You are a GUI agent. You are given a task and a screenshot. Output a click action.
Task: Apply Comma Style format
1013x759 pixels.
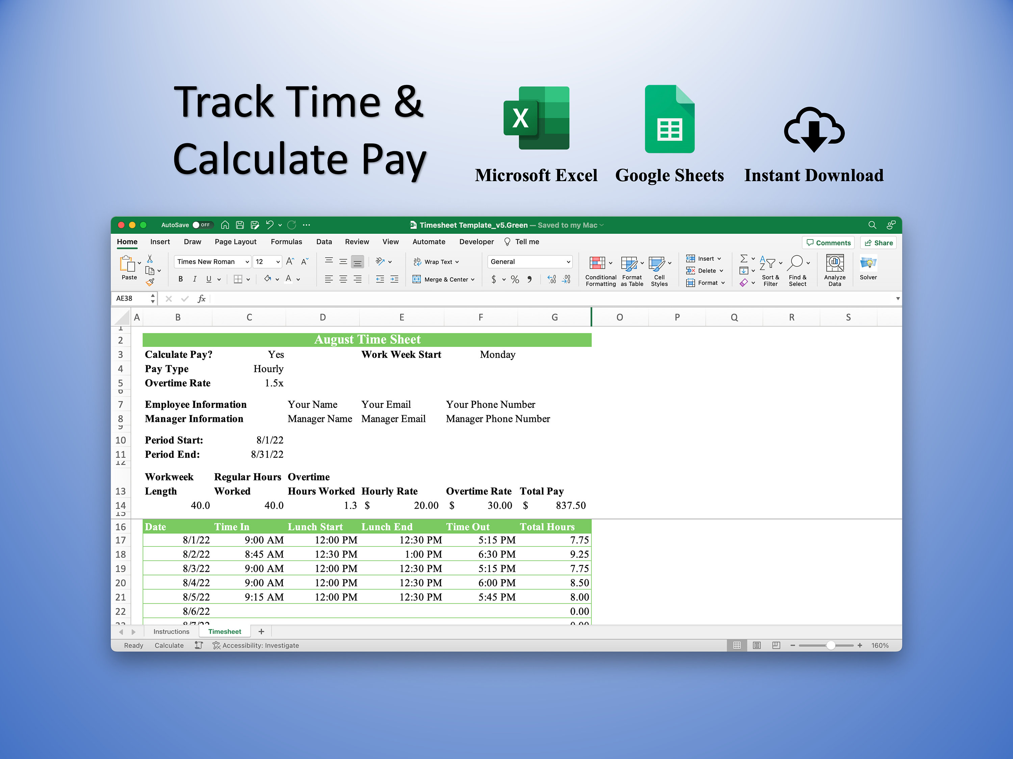(529, 279)
